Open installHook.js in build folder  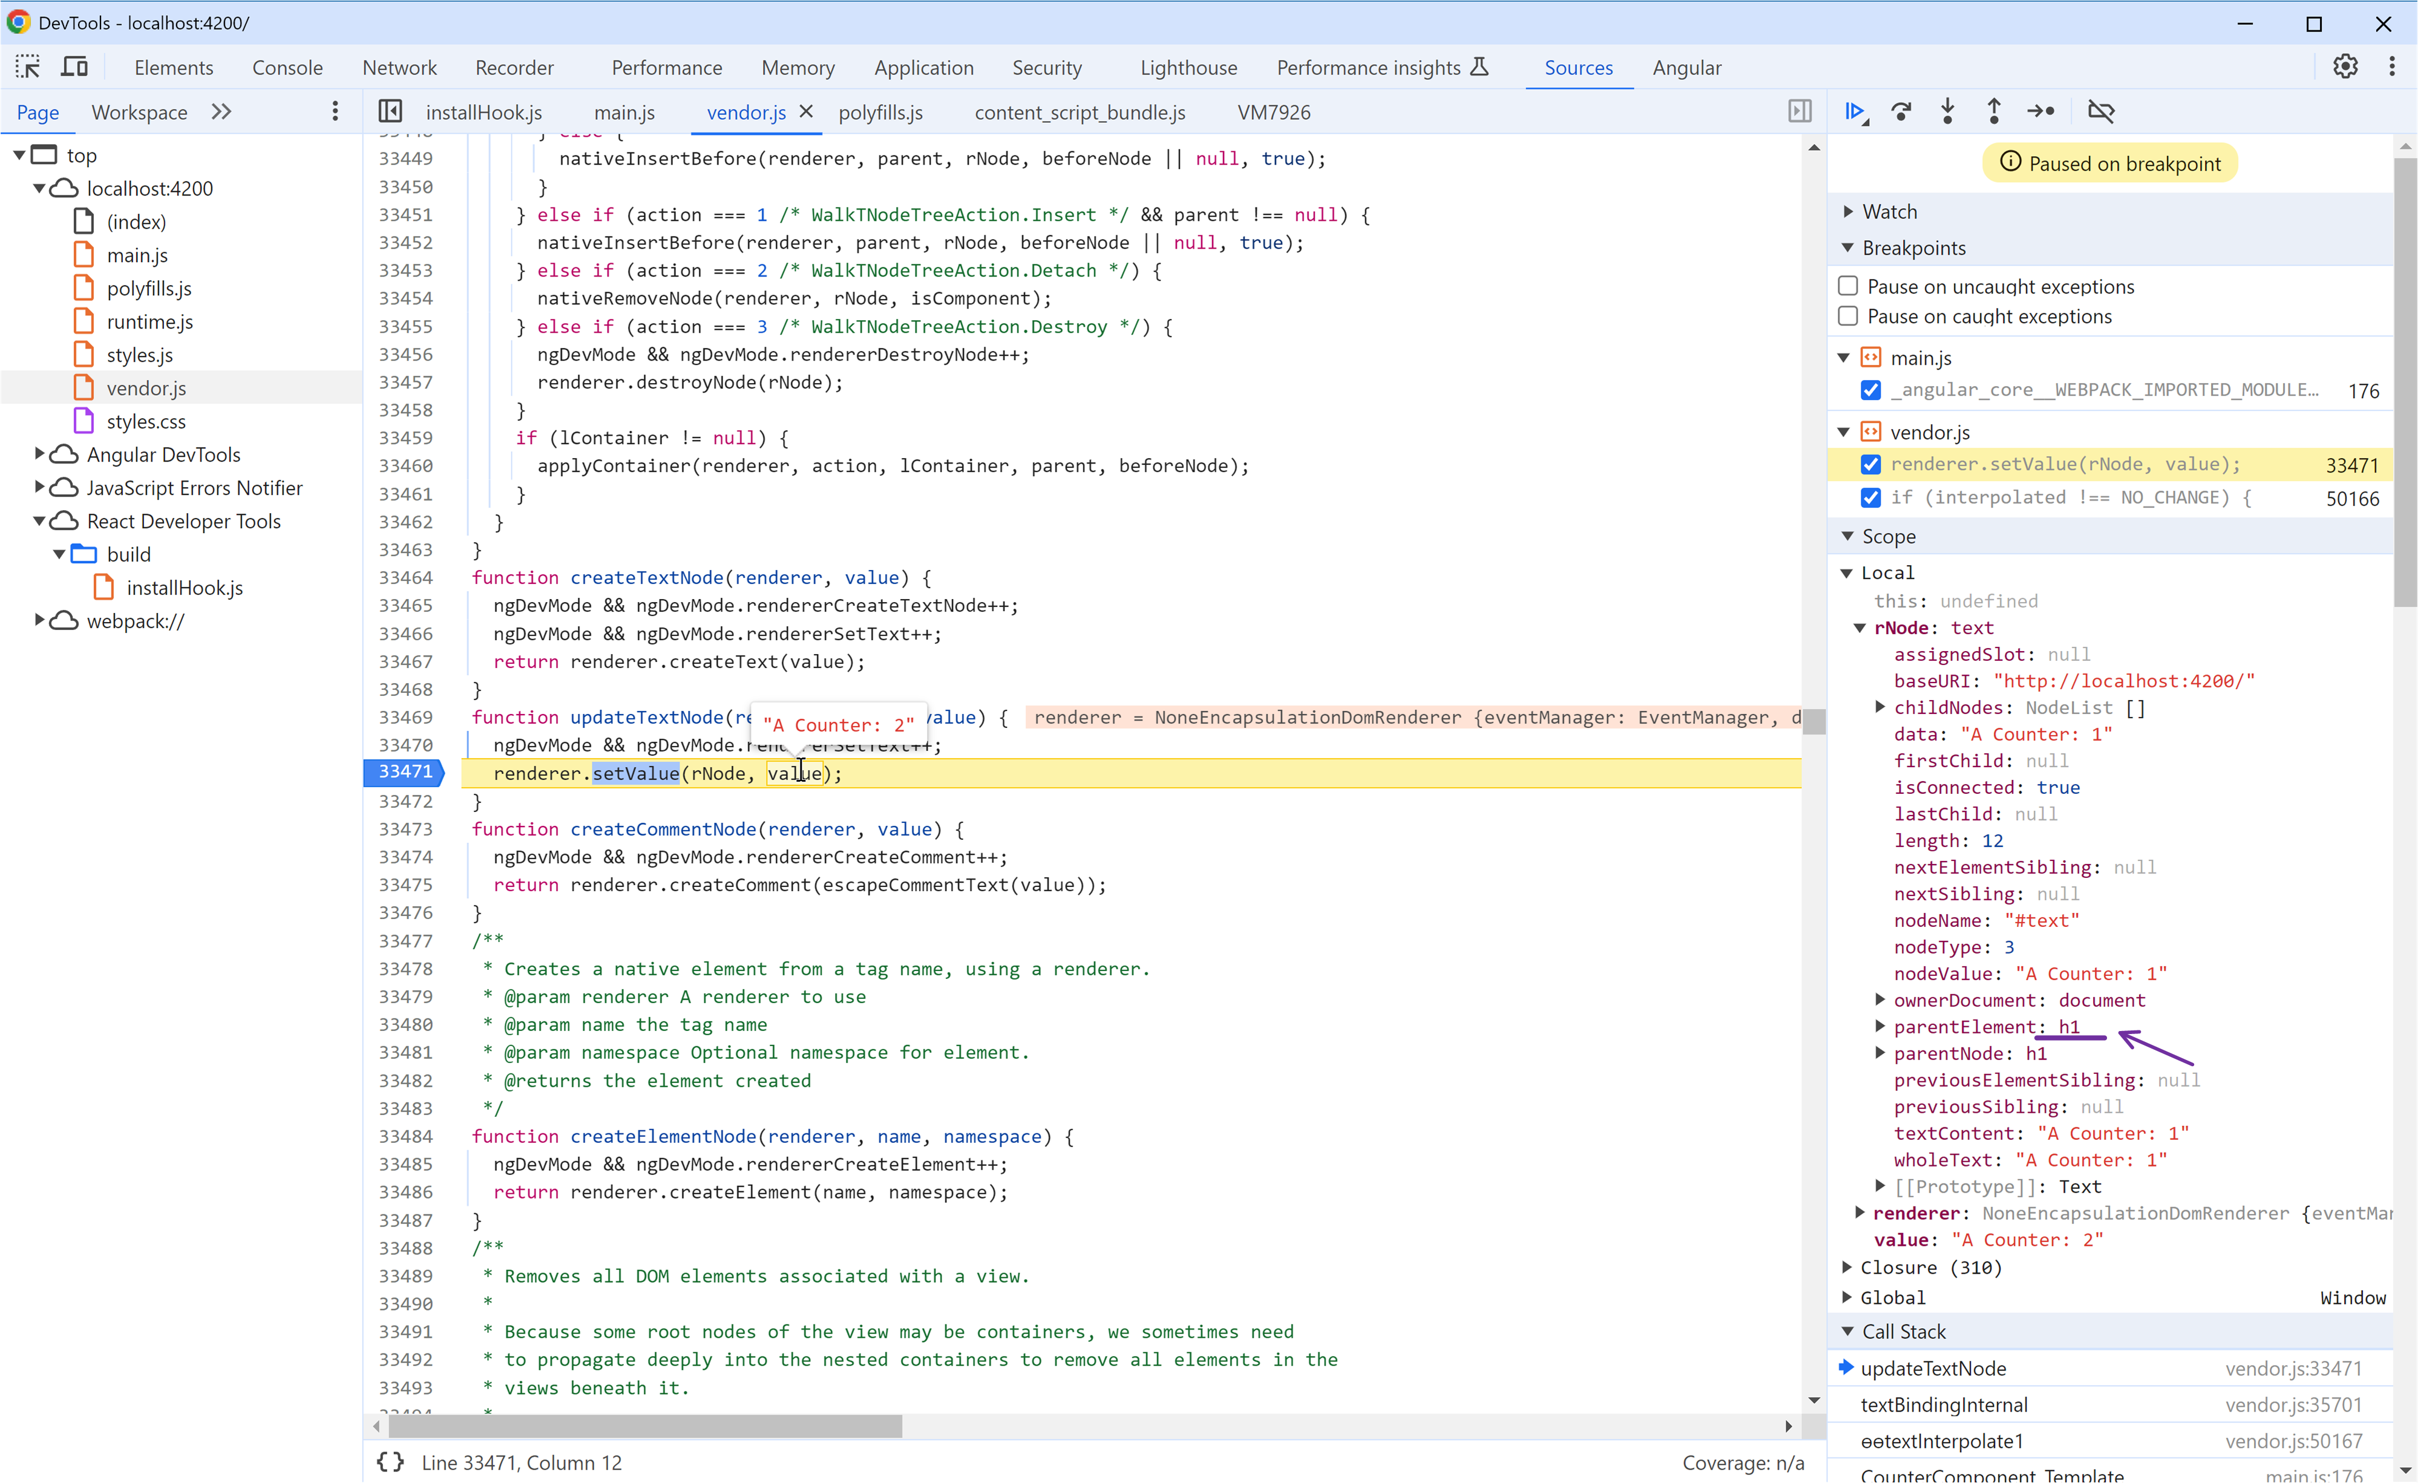185,588
